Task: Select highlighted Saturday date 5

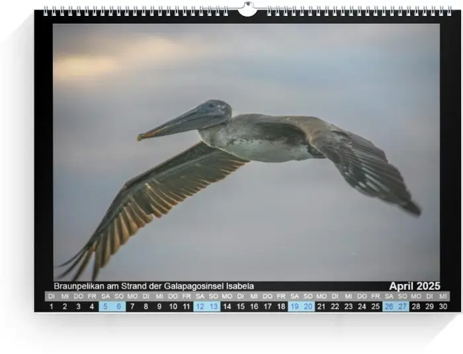Action: [106, 306]
